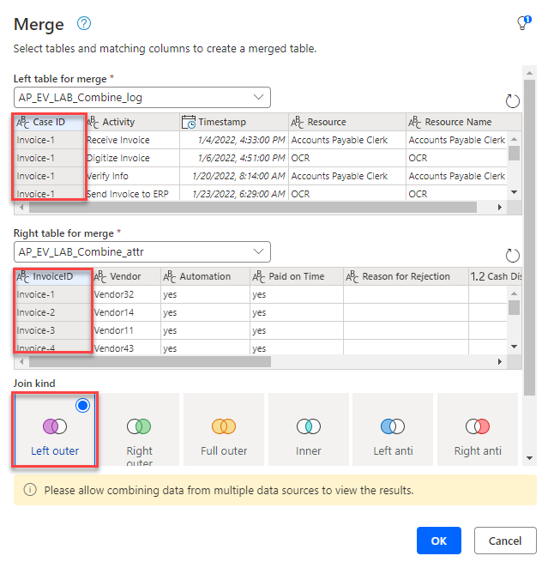Cancel the Merge dialog
Image resolution: width=554 pixels, height=568 pixels.
[505, 541]
